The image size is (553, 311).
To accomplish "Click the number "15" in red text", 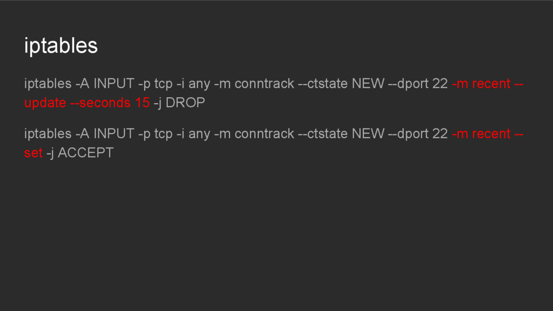I will click(x=143, y=103).
